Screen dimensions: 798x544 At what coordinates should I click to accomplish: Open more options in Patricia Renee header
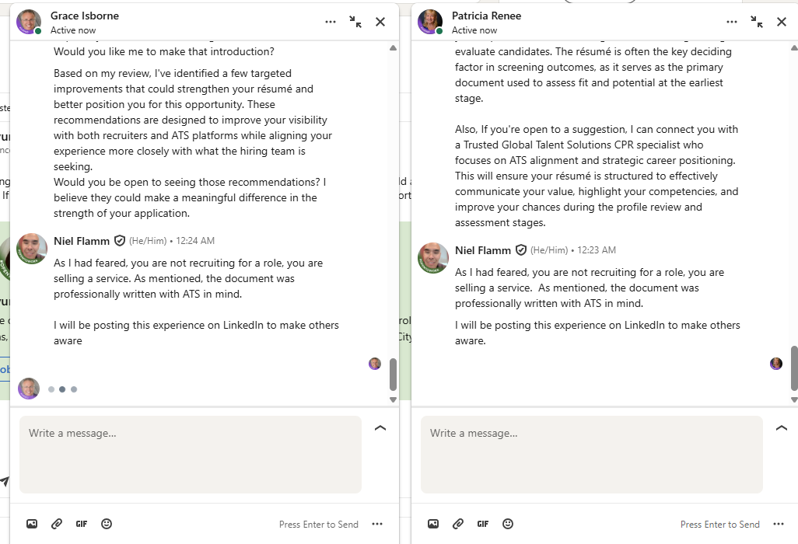pyautogui.click(x=732, y=22)
